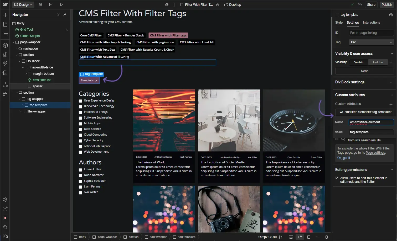Collapse Custom attributes section
The height and width of the screenshot is (241, 397).
pos(392,95)
